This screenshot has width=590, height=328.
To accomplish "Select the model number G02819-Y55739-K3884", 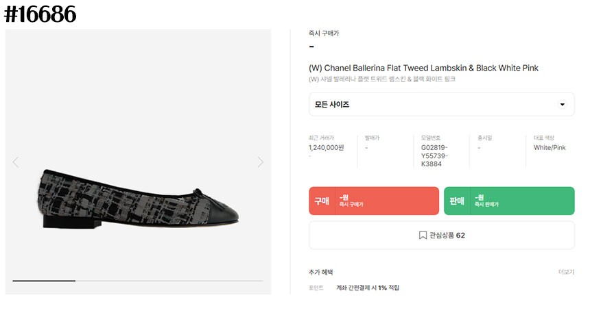I will pos(435,155).
